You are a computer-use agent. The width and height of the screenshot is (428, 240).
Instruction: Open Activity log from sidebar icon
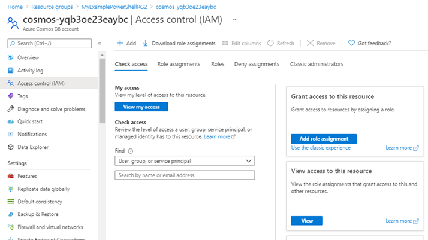[11, 71]
